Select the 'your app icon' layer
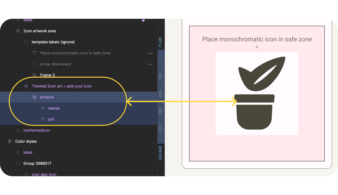 pos(44,174)
